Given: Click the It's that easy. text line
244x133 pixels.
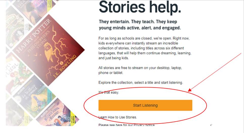Looking at the screenshot, I should click(x=109, y=93).
